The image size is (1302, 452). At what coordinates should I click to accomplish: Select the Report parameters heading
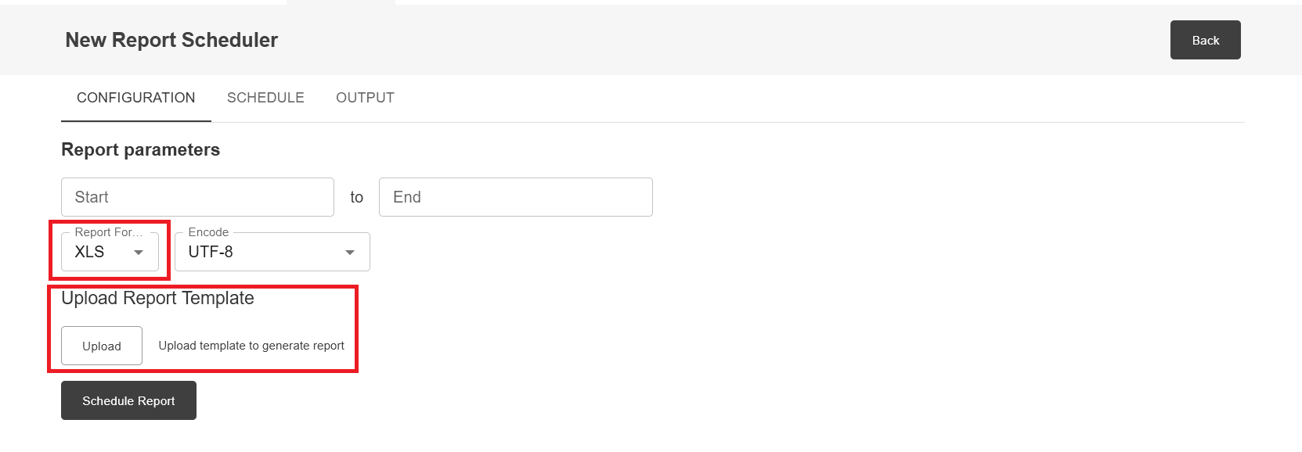click(140, 149)
